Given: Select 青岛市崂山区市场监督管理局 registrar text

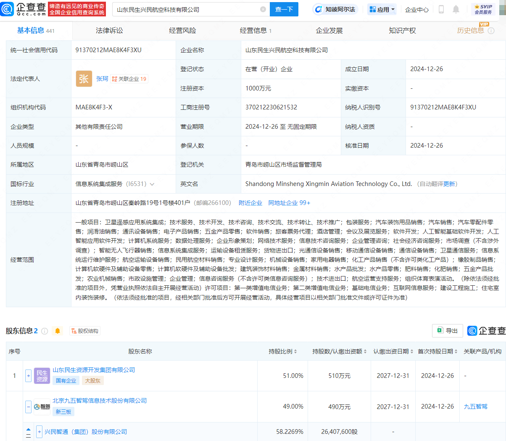Looking at the screenshot, I should click(284, 165).
